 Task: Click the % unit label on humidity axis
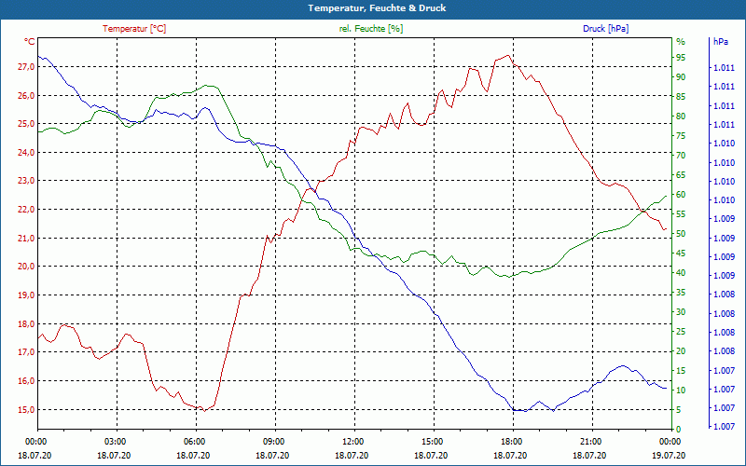(x=681, y=42)
